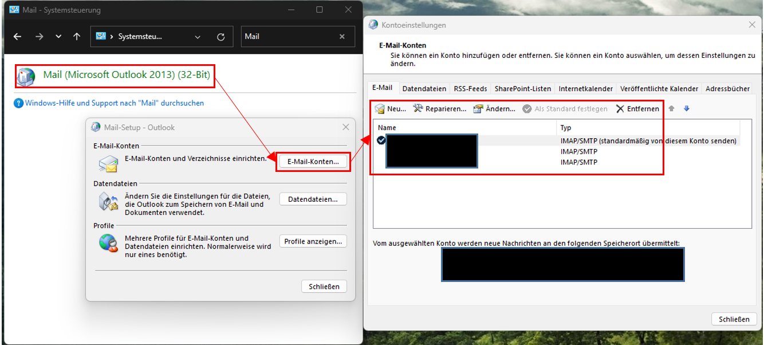Move account down with blue arrow
This screenshot has height=345, width=764.
pyautogui.click(x=687, y=108)
